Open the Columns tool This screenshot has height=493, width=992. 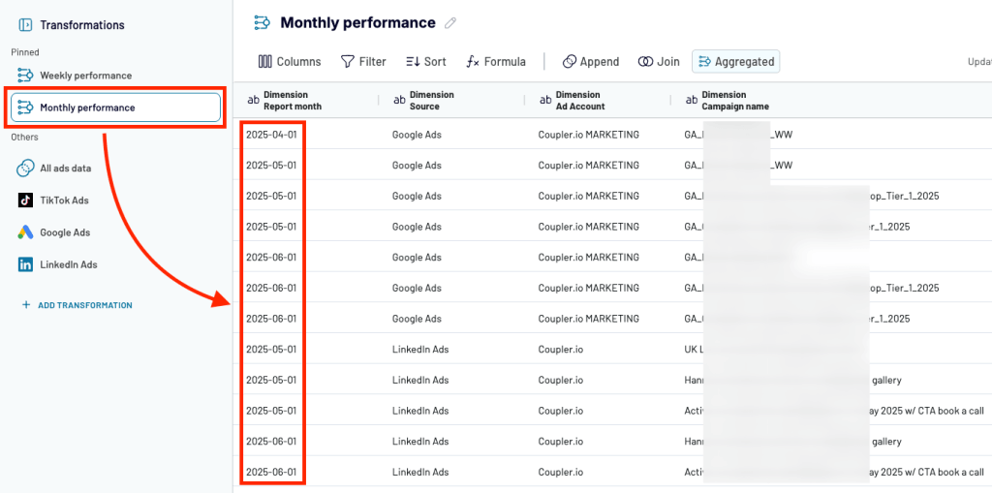[290, 61]
